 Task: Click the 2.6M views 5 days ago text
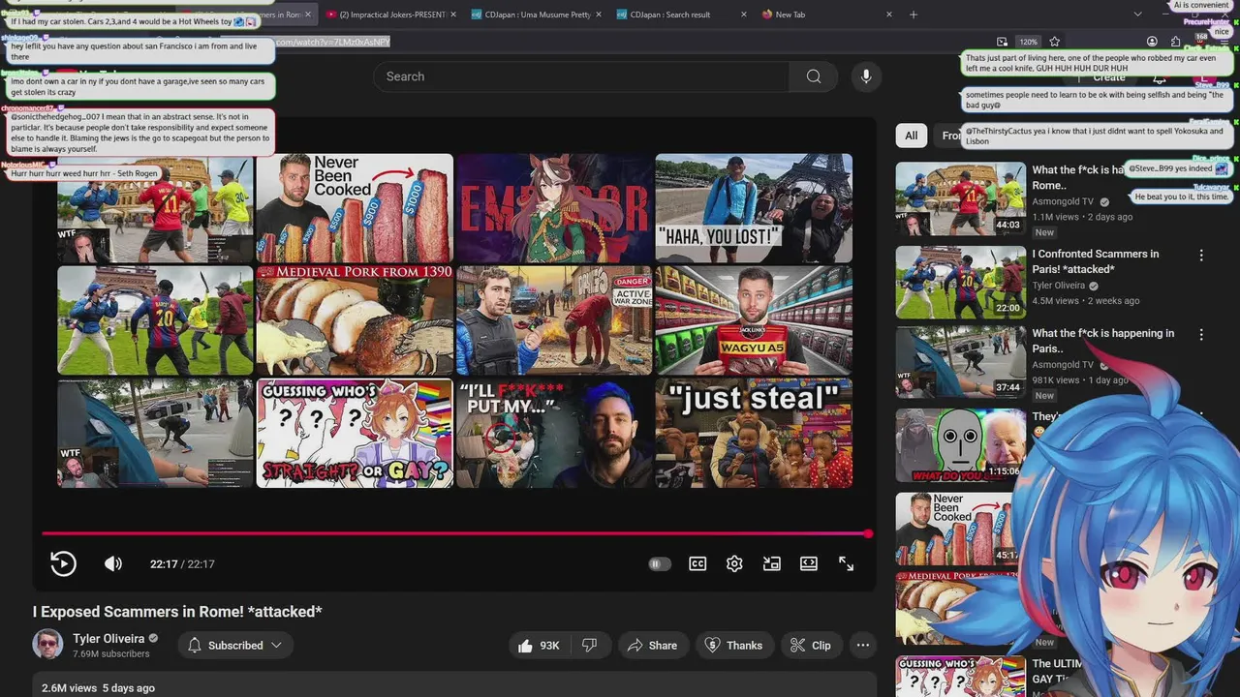(98, 688)
